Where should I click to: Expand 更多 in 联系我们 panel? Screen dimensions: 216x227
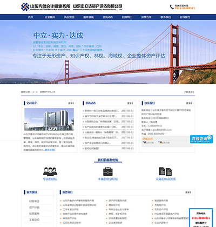[x=189, y=103]
